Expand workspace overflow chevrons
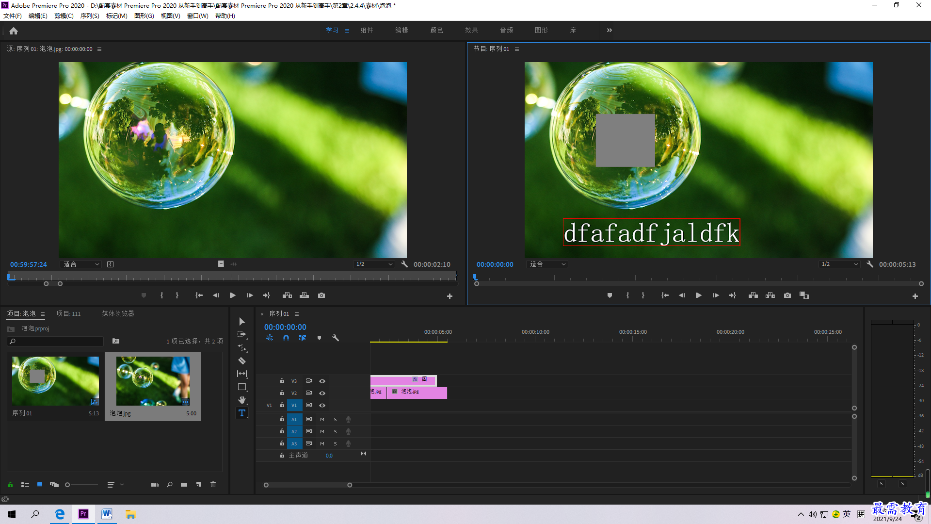The width and height of the screenshot is (931, 524). tap(610, 30)
